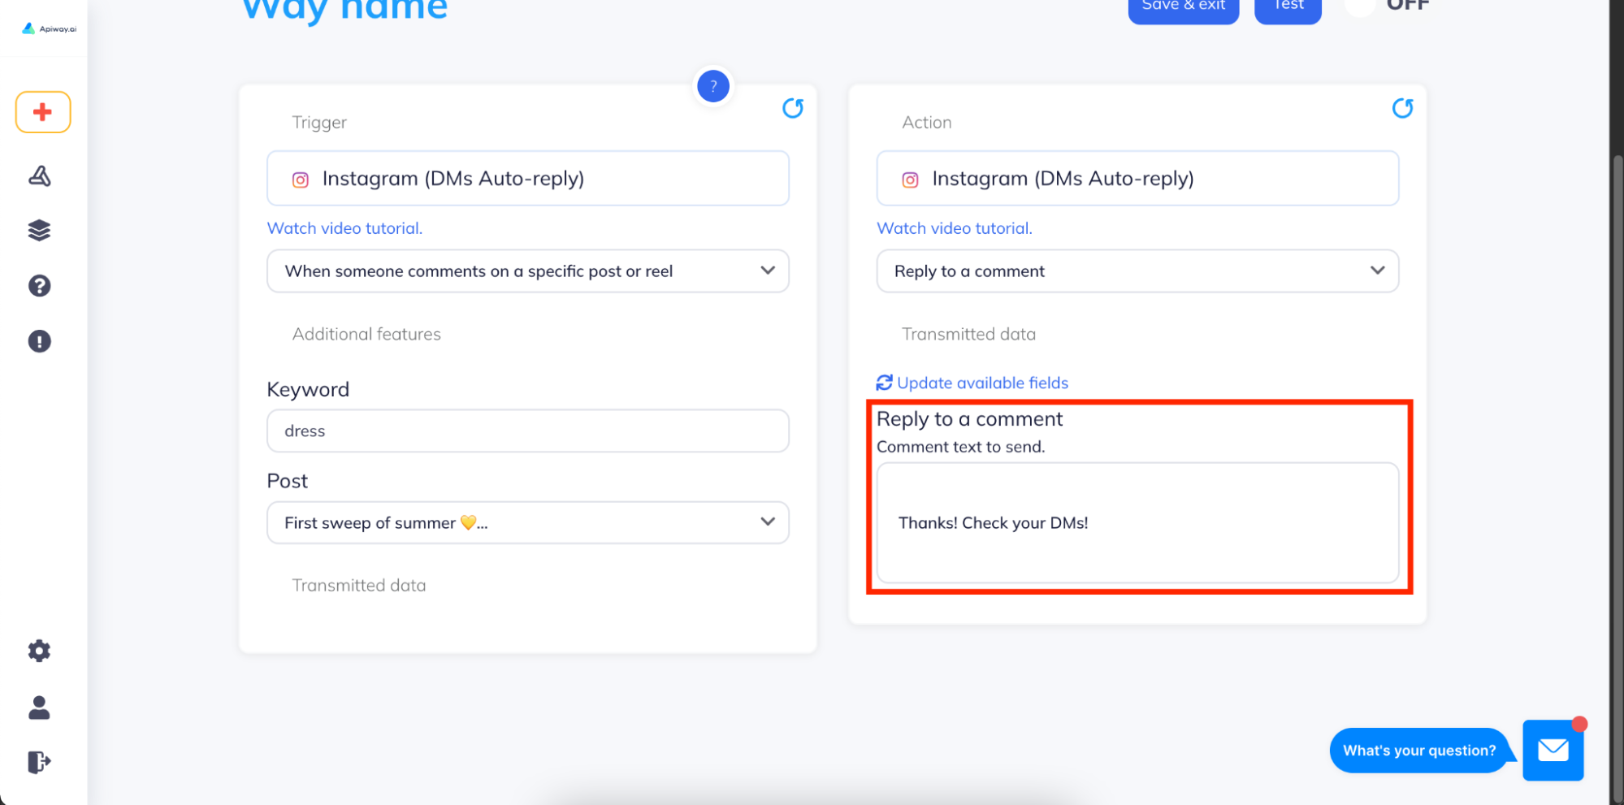
Task: Open the exclamation alert sidebar icon
Action: [x=40, y=341]
